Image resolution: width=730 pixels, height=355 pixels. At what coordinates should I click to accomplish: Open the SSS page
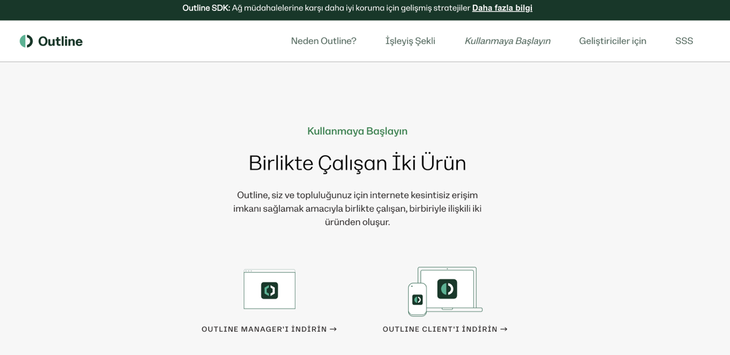(684, 41)
